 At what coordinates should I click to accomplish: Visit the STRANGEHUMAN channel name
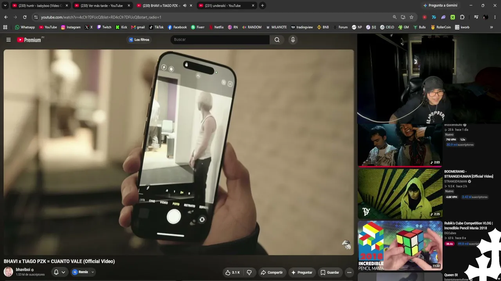click(456, 181)
